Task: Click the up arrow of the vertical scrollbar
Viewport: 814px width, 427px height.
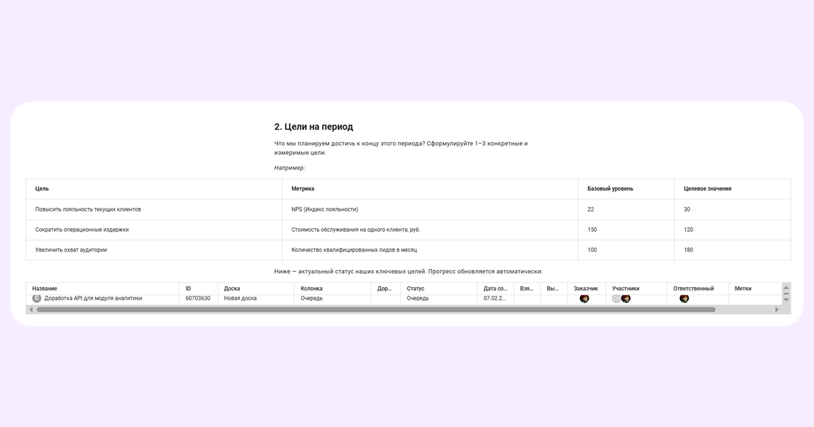Action: pos(786,287)
